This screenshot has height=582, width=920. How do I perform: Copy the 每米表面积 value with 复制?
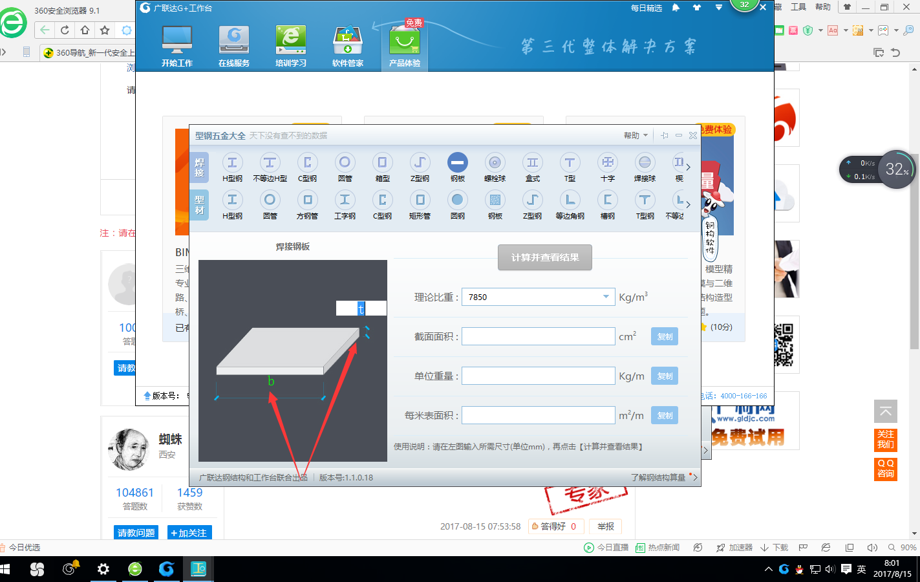point(665,415)
